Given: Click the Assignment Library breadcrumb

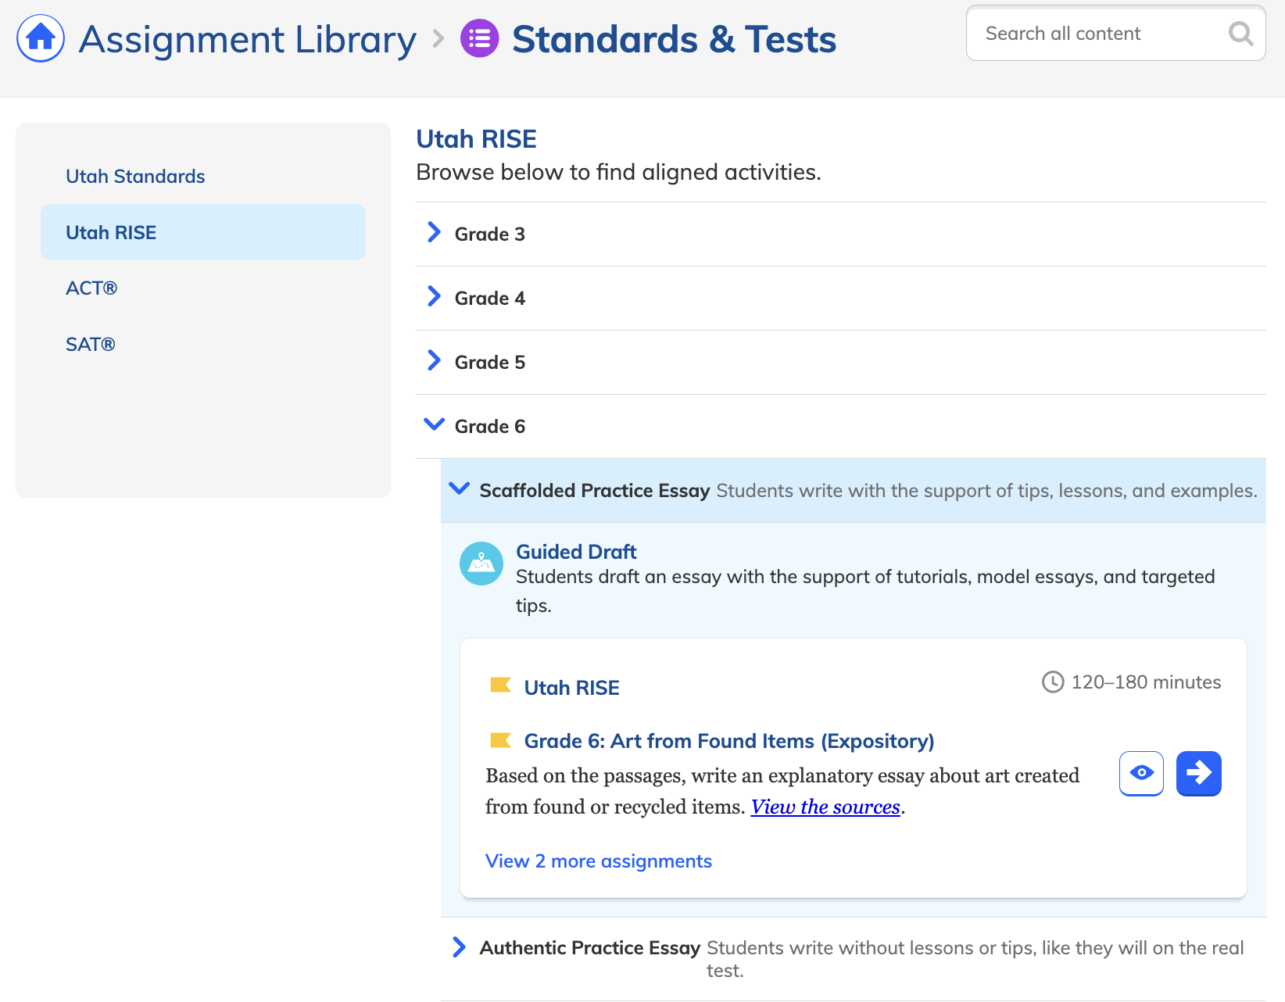Looking at the screenshot, I should [x=248, y=39].
